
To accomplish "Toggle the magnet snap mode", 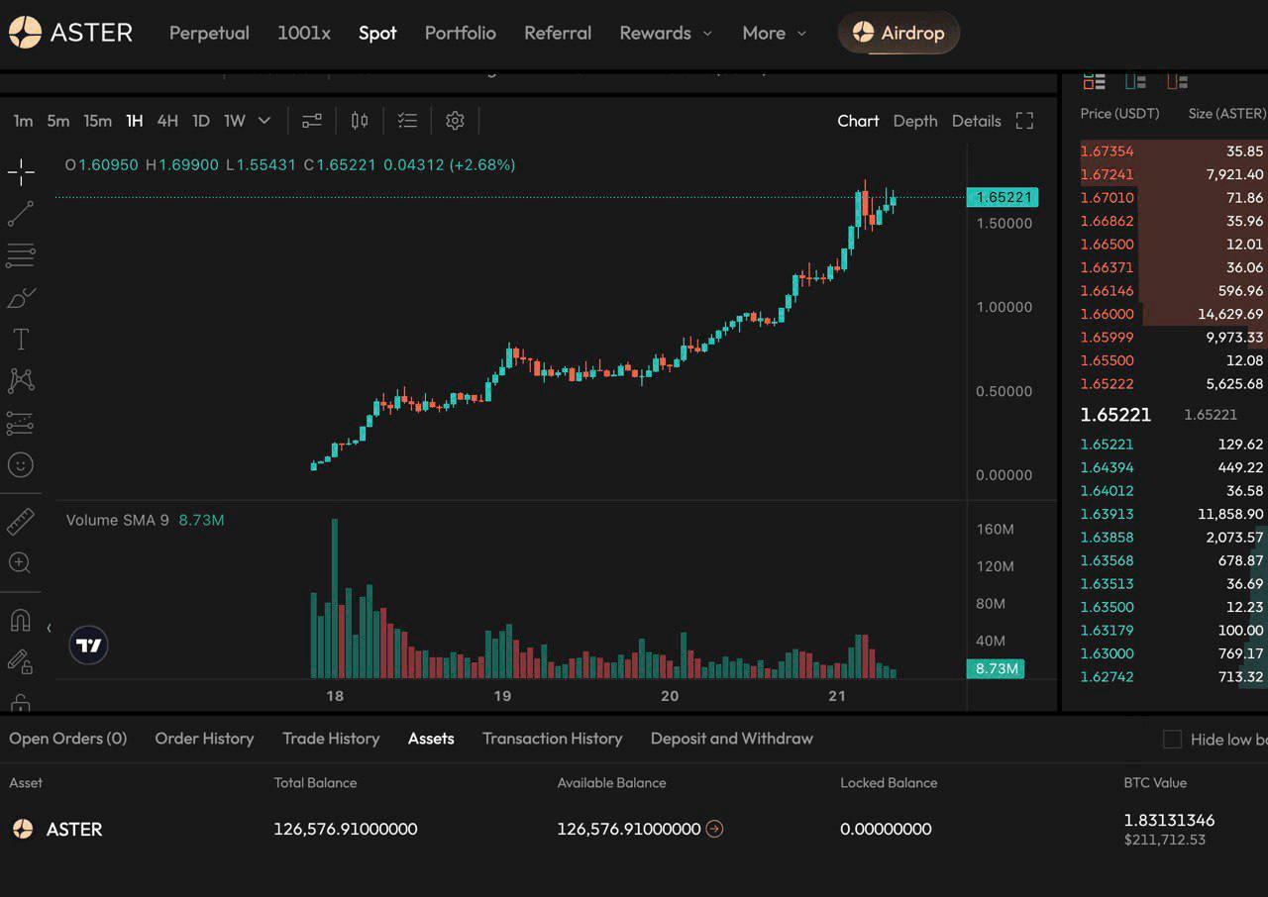I will tap(21, 621).
